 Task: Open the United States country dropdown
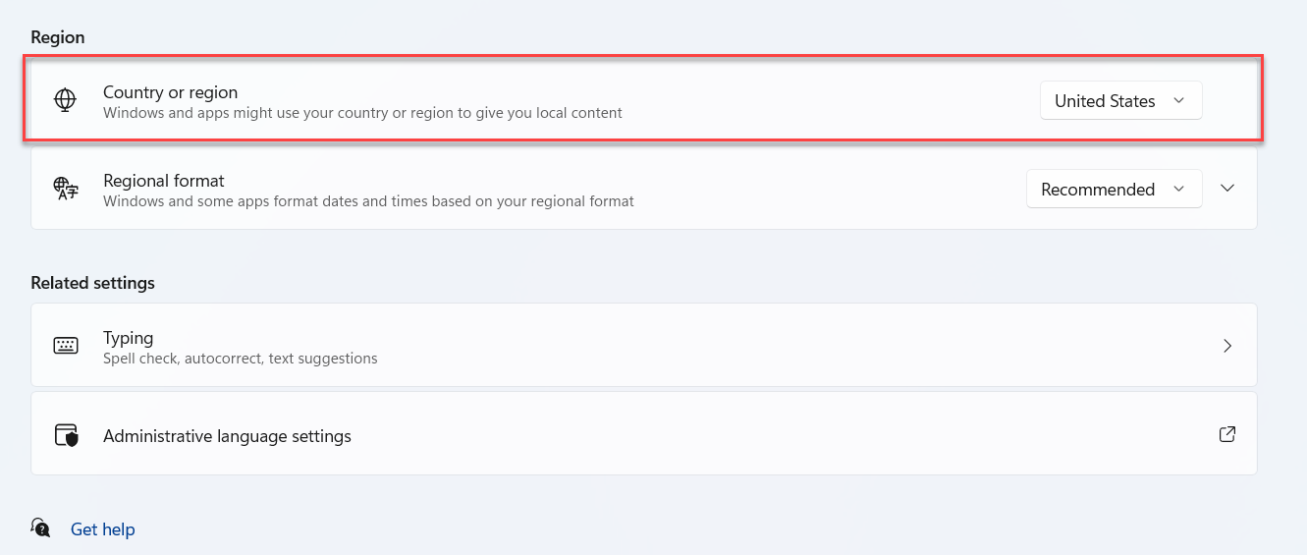(1120, 101)
